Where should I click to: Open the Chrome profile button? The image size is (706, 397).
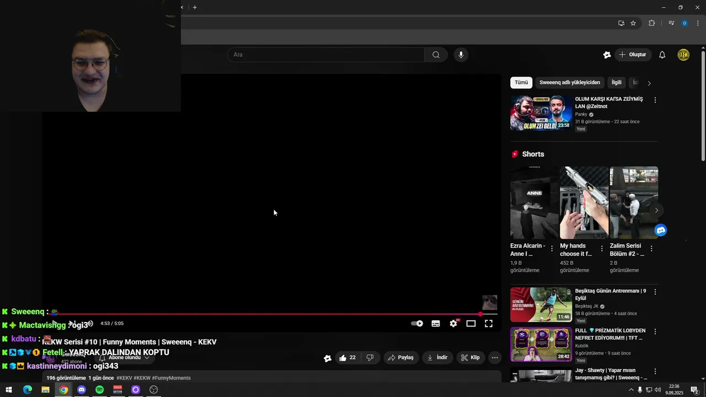(684, 23)
